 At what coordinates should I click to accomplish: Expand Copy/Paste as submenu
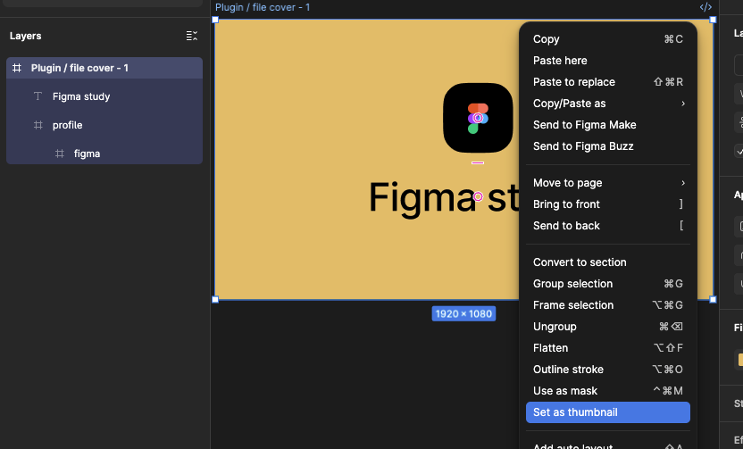[608, 104]
